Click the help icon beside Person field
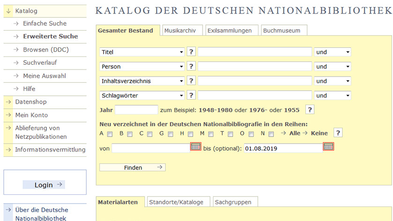393x221 pixels. coord(191,67)
